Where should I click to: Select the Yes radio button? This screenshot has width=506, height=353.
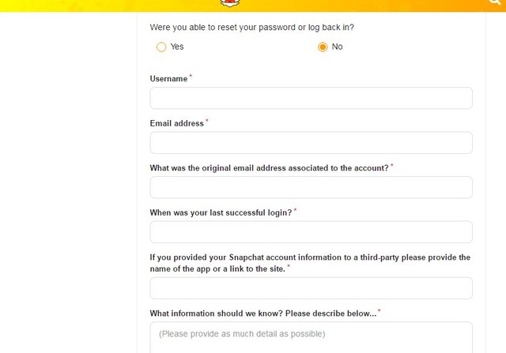coord(161,47)
